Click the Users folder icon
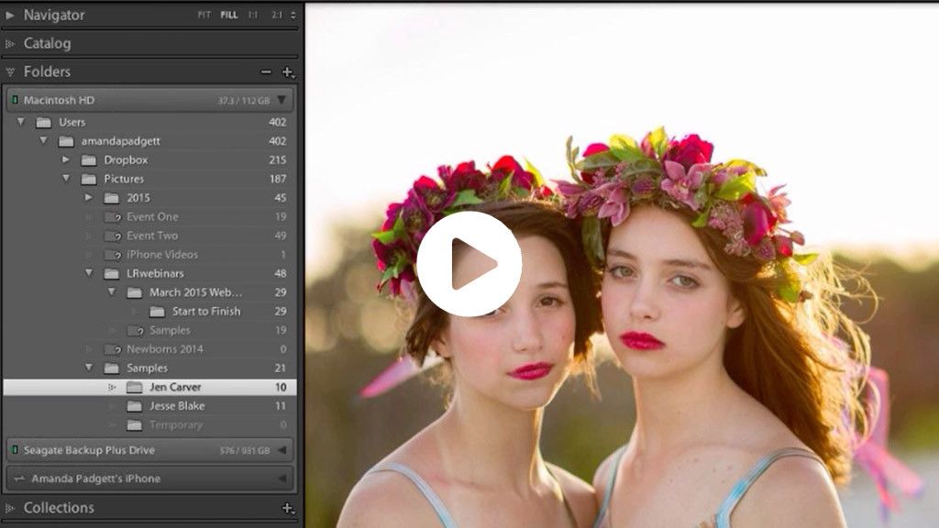Viewport: 939px width, 528px height. pos(43,123)
